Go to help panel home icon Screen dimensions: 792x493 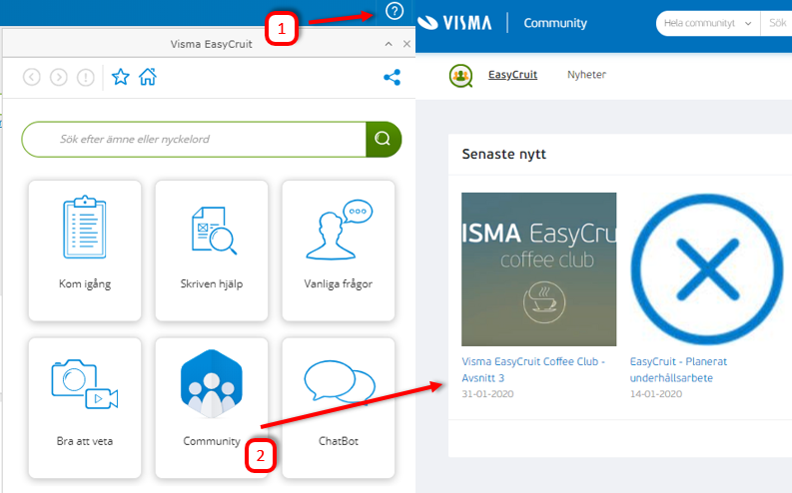148,77
